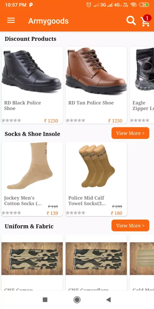
Task: Tap star rating under Police Mid Calf socks
Action: (x=76, y=213)
